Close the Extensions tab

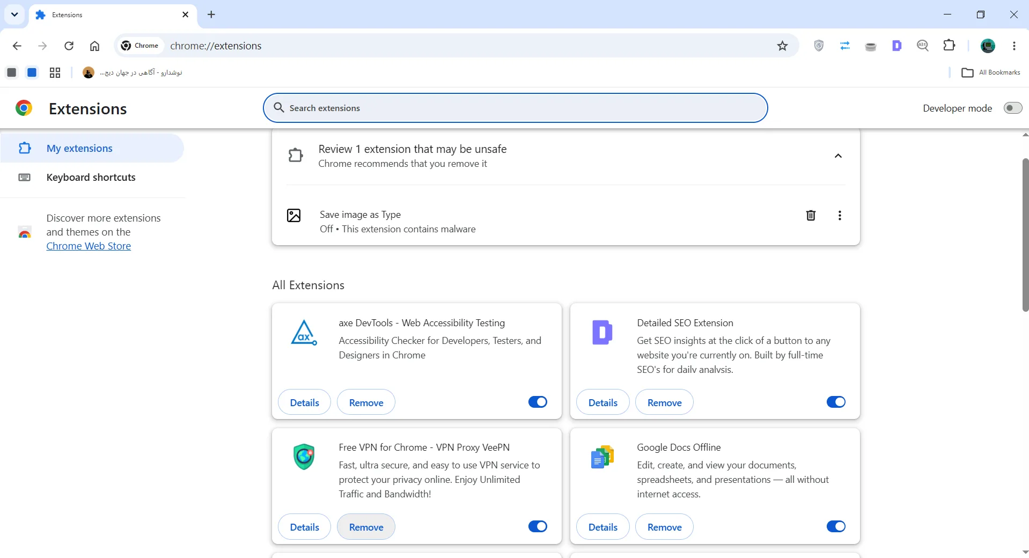(186, 14)
